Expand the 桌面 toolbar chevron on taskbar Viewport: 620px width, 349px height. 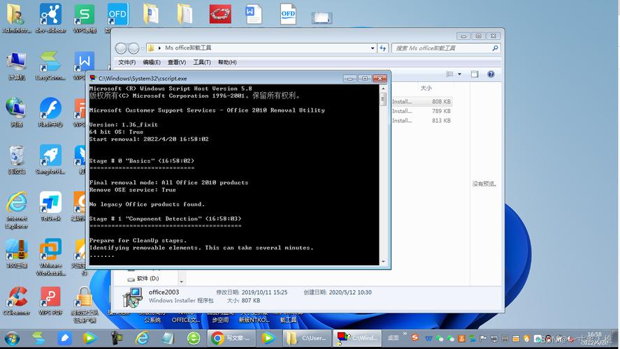pyautogui.click(x=405, y=334)
